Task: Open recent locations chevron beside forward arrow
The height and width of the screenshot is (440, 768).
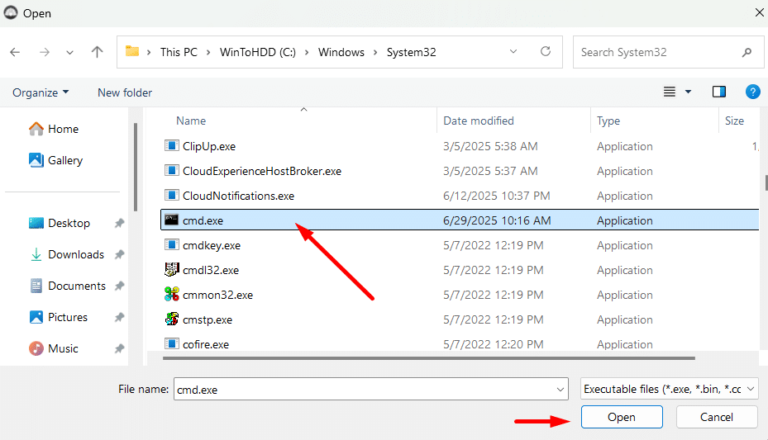Action: tap(70, 52)
